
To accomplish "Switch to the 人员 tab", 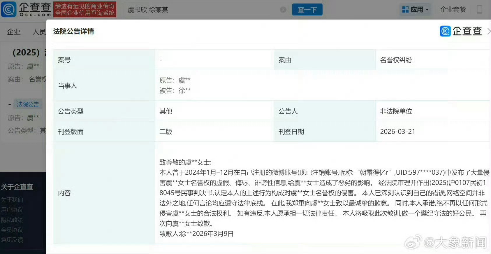I will click(x=39, y=32).
